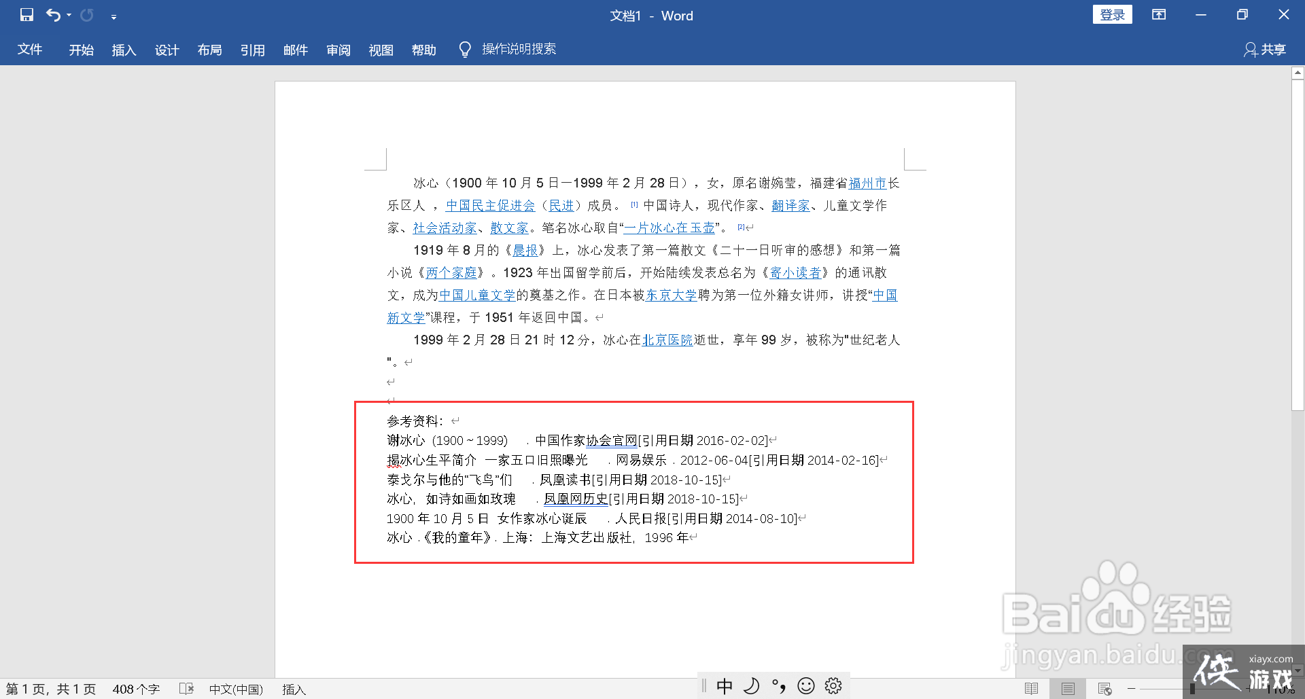Click the 寄小读者 hyperlink
1305x699 pixels.
click(x=795, y=273)
